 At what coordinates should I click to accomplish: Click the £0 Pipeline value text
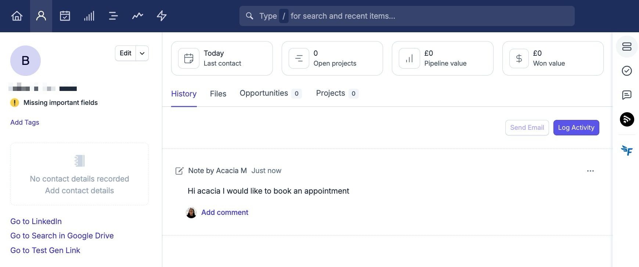tap(445, 58)
